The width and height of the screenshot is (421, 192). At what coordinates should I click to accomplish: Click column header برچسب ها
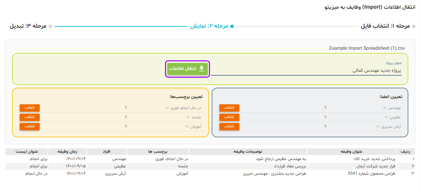click(x=158, y=152)
